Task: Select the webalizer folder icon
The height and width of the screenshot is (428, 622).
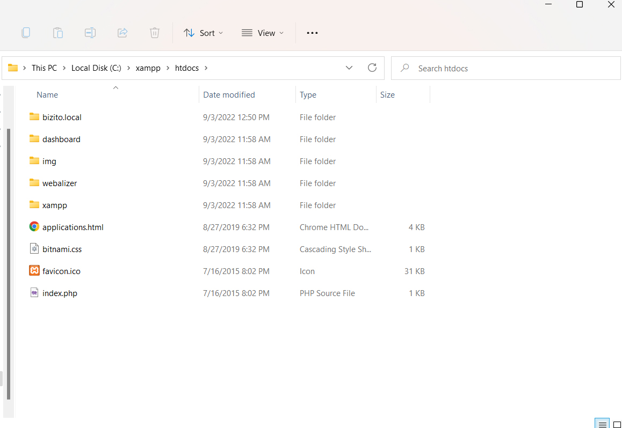Action: 34,183
